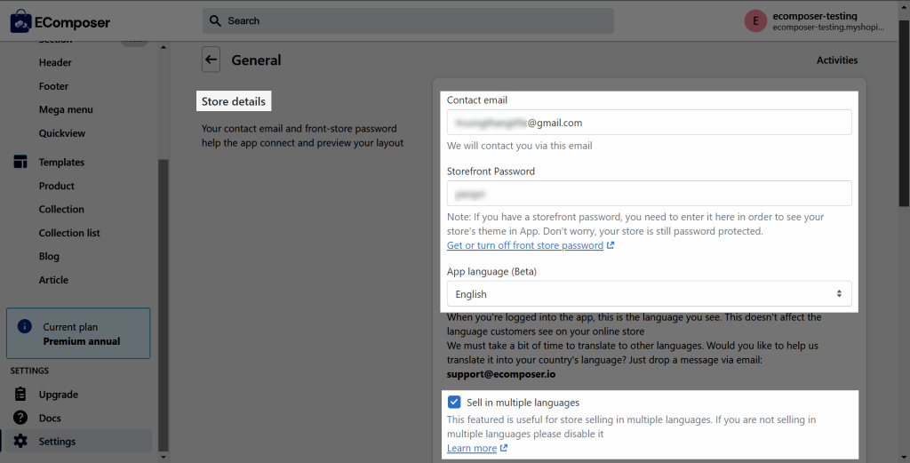
Task: Open Docs in the settings section
Action: (x=50, y=418)
